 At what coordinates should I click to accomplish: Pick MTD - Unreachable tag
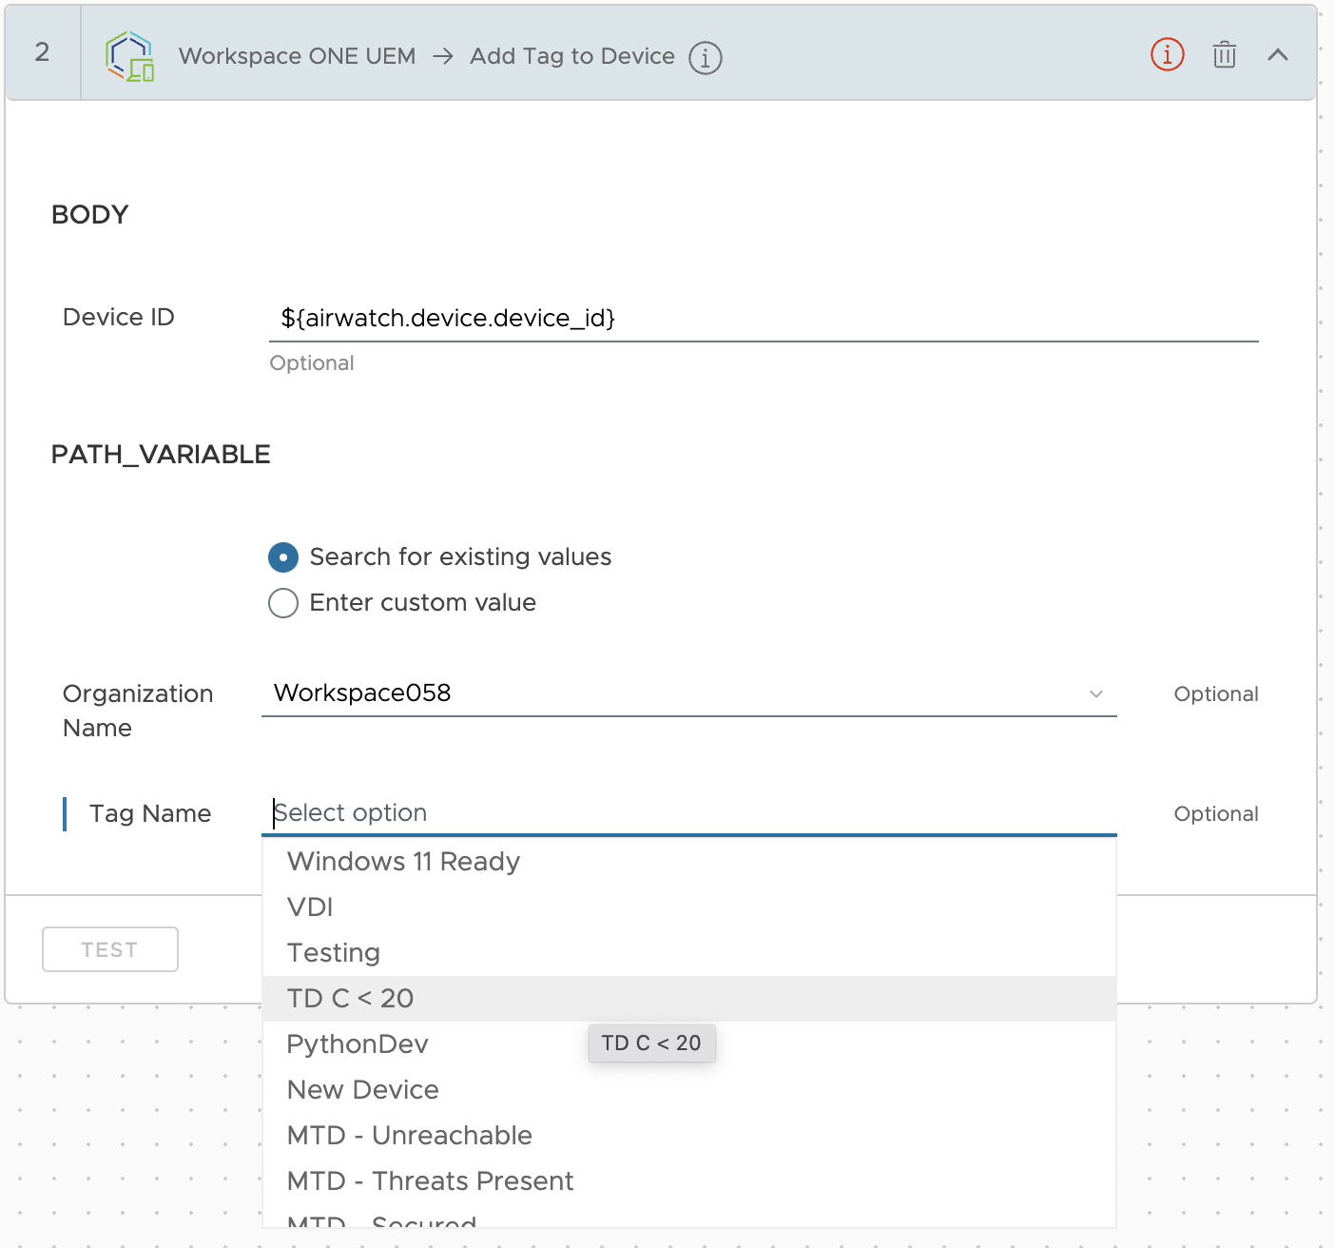pyautogui.click(x=409, y=1135)
